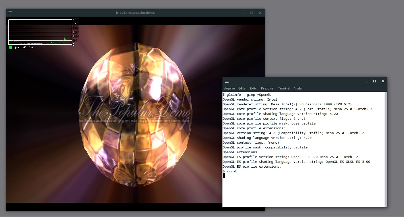Click the 'OpenGL vendor string: Intel' line
This screenshot has width=404, height=217.
(x=250, y=100)
